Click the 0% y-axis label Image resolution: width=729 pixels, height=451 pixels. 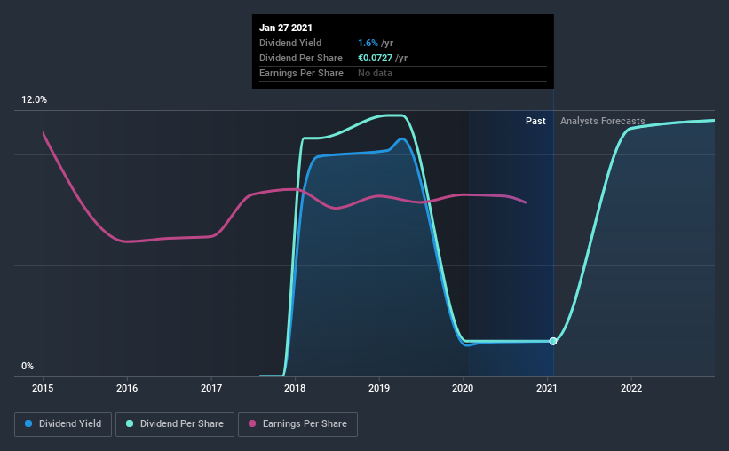28,367
